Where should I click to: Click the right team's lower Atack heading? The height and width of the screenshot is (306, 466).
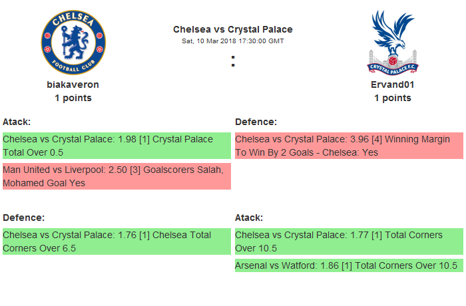click(x=249, y=218)
